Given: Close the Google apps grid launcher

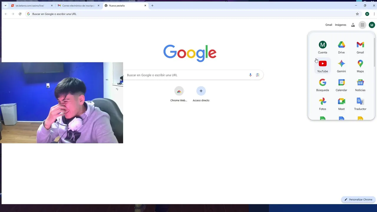Looking at the screenshot, I should [x=362, y=25].
